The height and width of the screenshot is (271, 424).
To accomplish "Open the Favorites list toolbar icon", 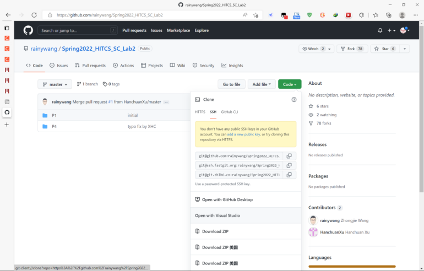I will [x=376, y=15].
